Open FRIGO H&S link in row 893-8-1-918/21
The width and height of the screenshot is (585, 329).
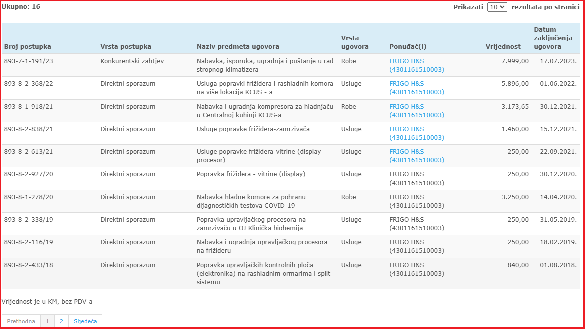416,111
